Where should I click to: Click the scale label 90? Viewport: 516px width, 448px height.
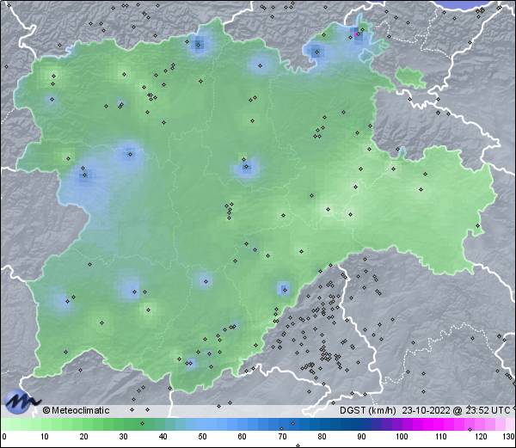point(361,437)
